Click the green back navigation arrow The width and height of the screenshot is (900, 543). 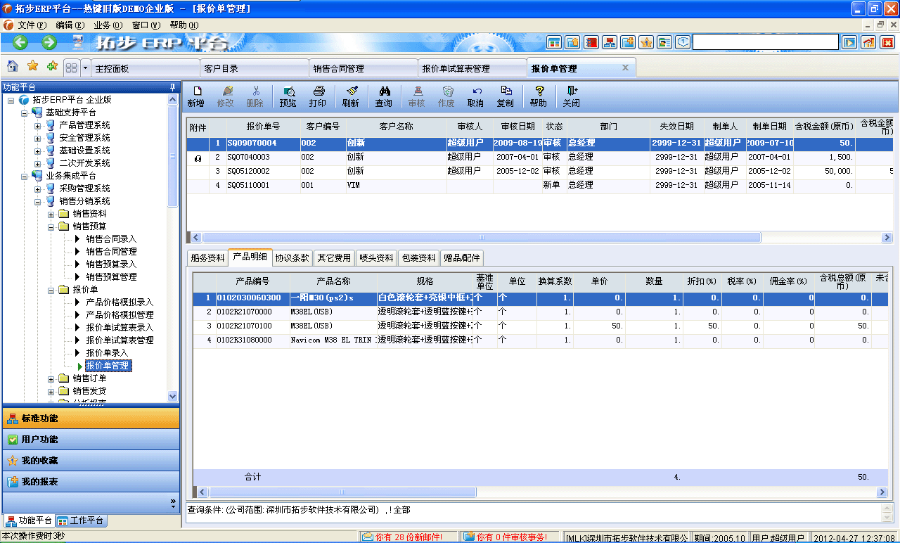(x=19, y=42)
